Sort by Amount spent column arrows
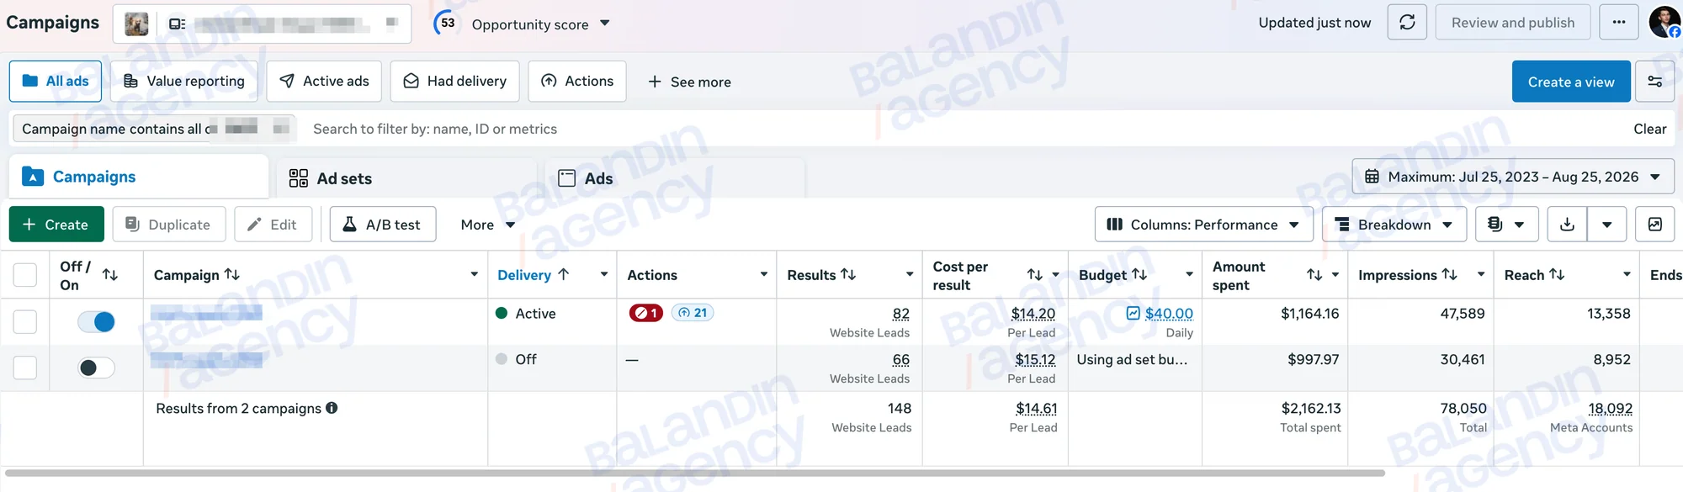The image size is (1683, 492). 1314,275
